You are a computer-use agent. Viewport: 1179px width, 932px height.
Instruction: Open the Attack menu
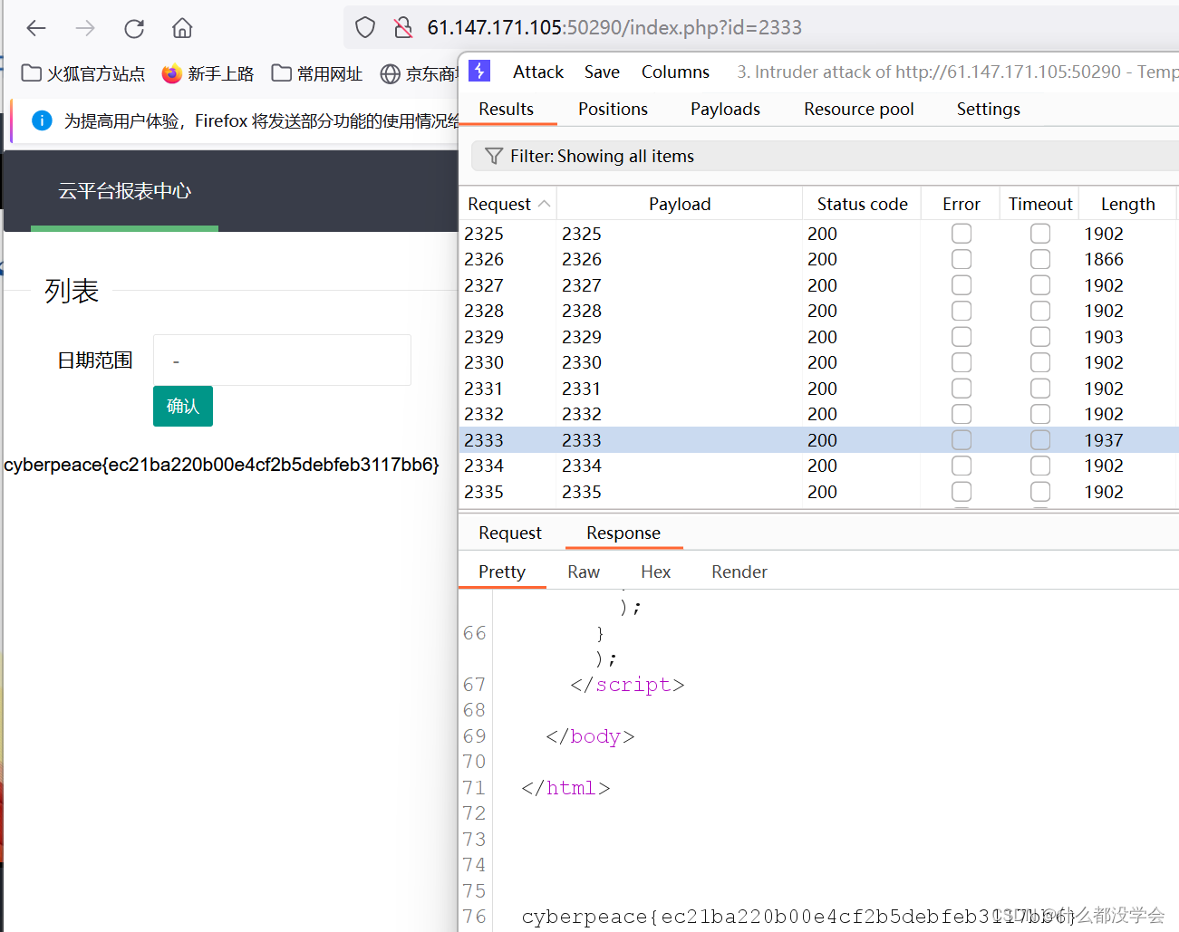pos(538,72)
